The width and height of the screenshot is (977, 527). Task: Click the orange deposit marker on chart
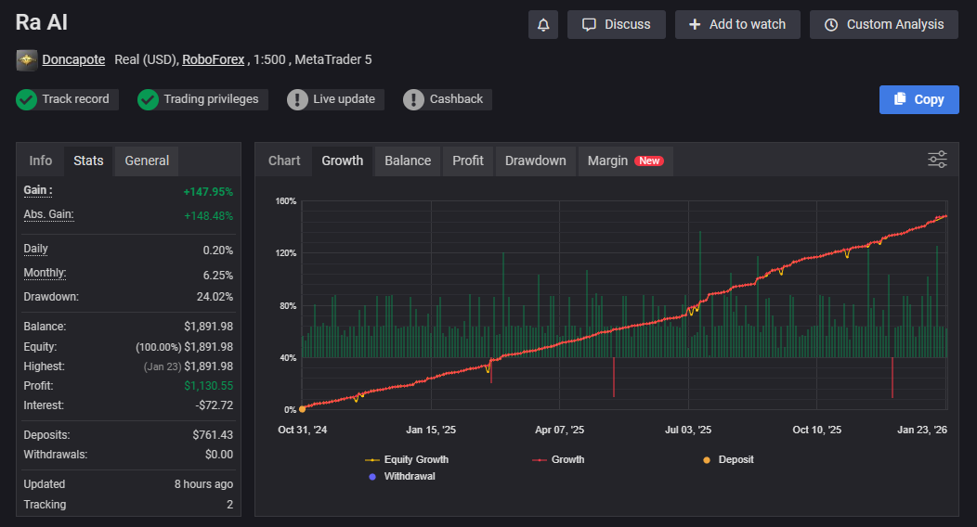coord(303,408)
